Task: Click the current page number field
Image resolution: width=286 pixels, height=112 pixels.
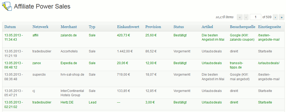Action: [x=255, y=17]
